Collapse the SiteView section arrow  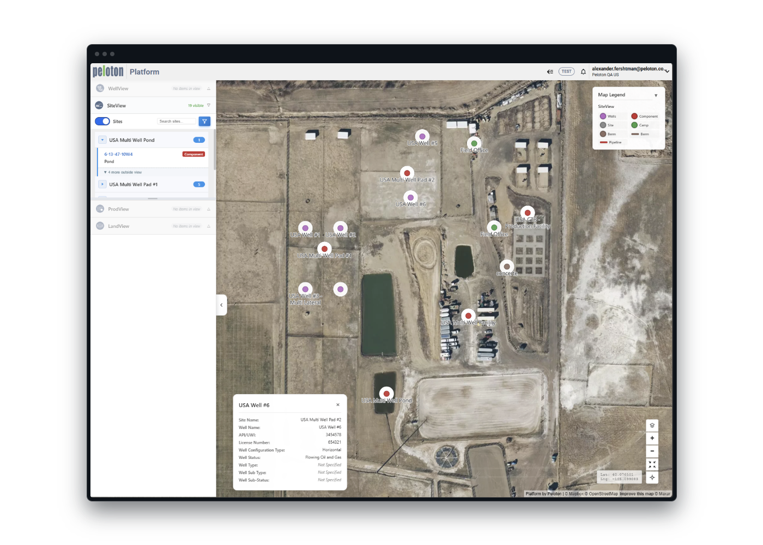point(209,105)
